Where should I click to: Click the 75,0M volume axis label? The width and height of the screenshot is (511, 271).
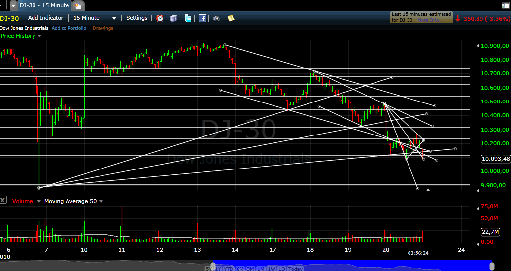pos(489,206)
